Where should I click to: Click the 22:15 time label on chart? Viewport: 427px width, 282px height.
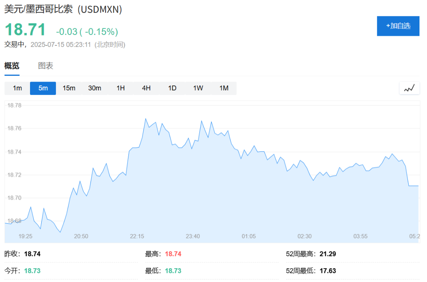(x=137, y=236)
